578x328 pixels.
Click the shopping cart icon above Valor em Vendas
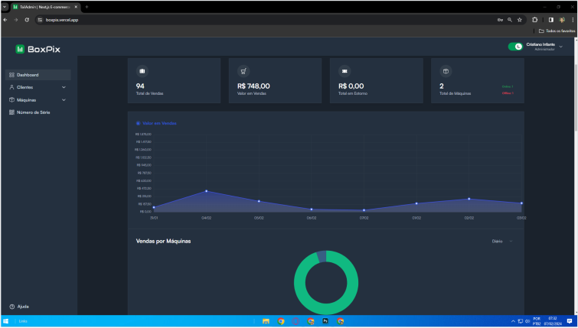(243, 71)
